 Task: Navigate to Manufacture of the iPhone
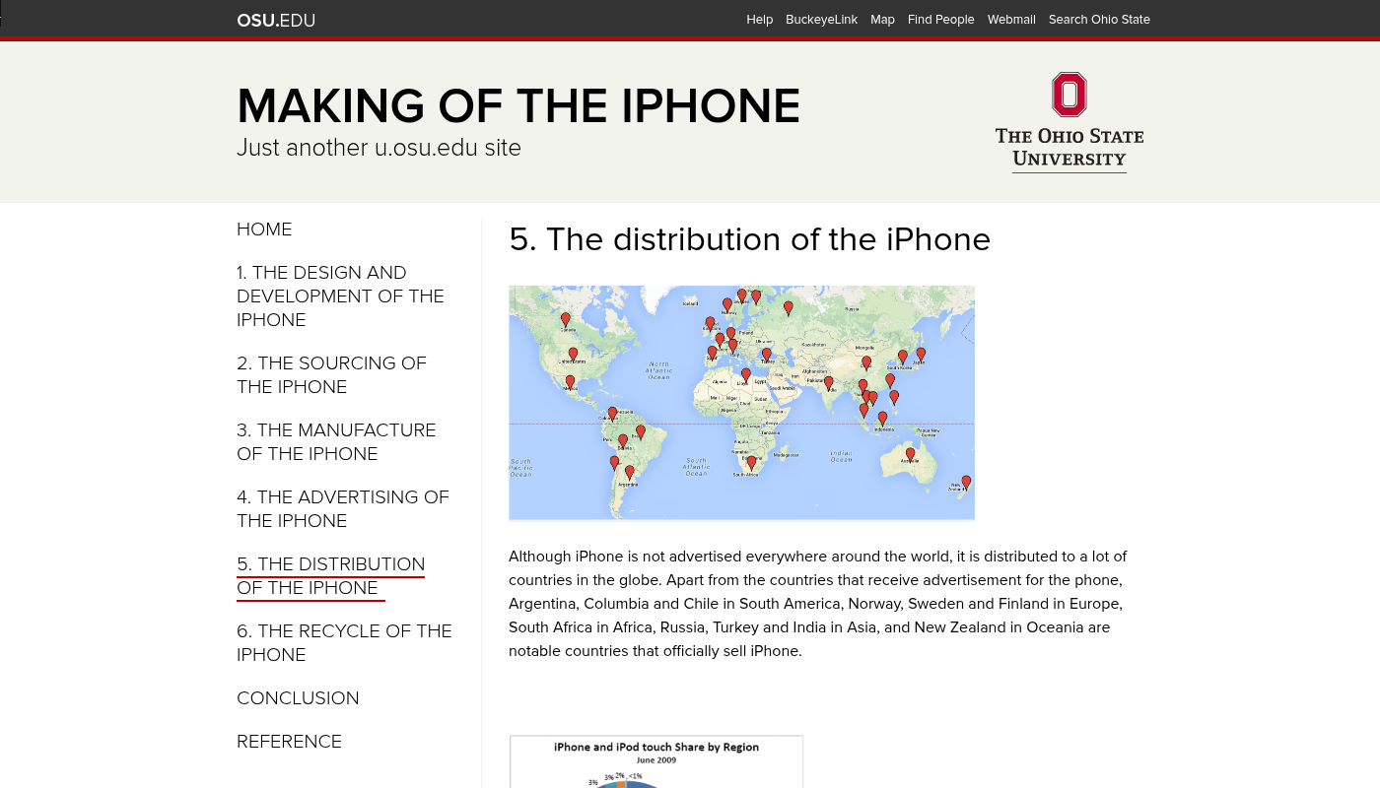coord(335,441)
